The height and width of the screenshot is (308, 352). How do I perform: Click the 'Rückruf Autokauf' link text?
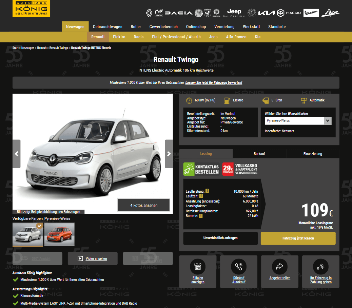(239, 280)
